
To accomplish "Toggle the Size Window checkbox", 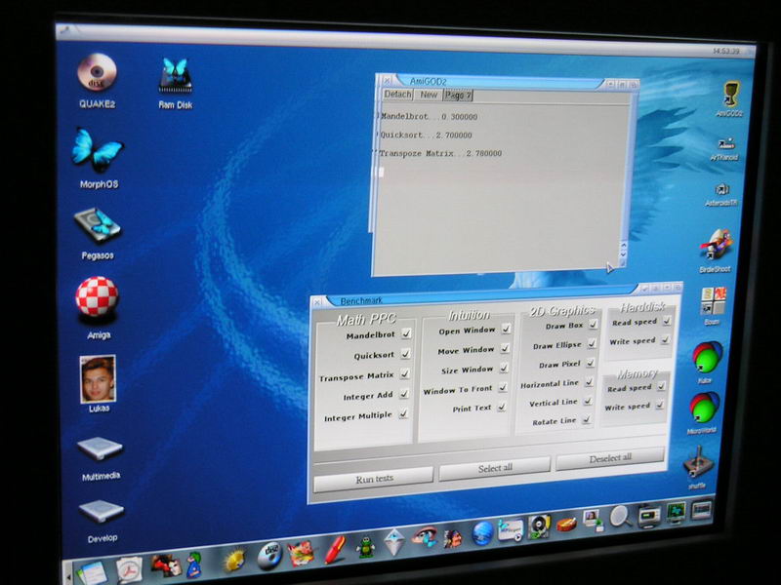I will tap(504, 368).
